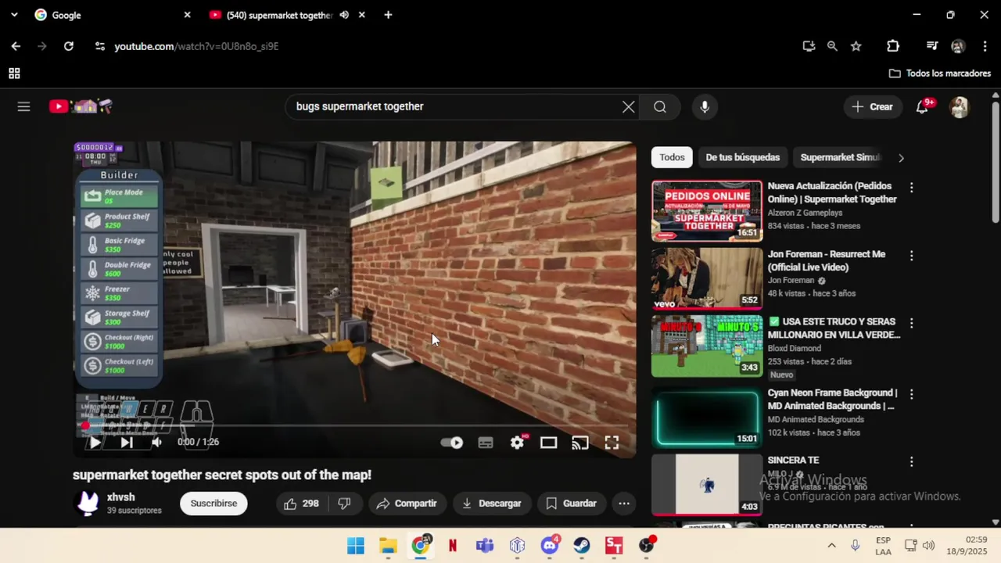Screen dimensions: 1001x563
Task: Open SINCERA TE video thumbnail
Action: pyautogui.click(x=707, y=485)
